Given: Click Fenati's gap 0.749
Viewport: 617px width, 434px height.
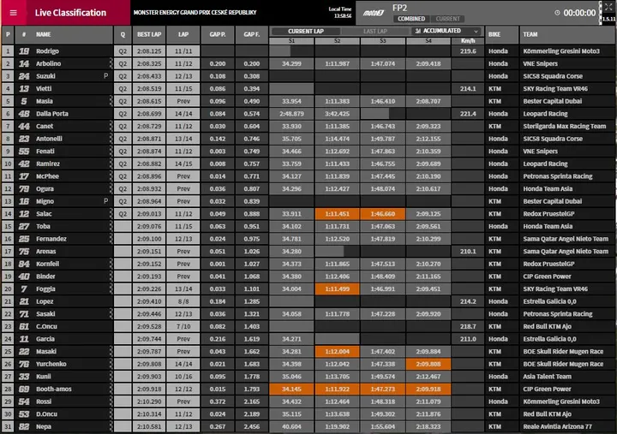Looking at the screenshot, I should (x=252, y=151).
